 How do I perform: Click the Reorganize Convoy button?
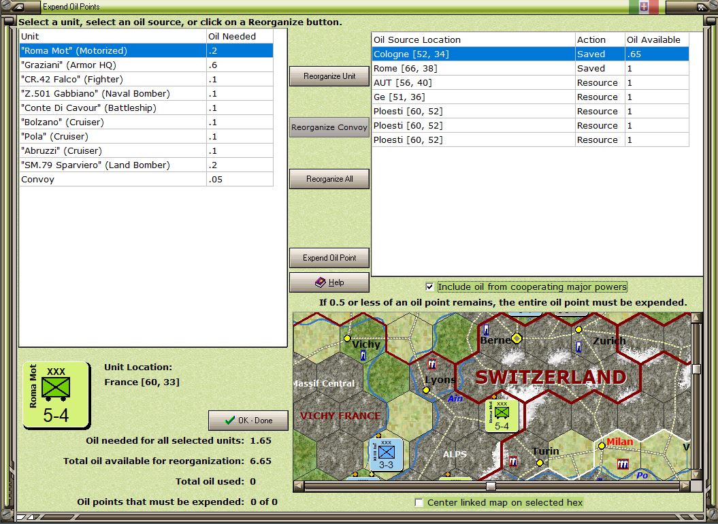tap(329, 127)
